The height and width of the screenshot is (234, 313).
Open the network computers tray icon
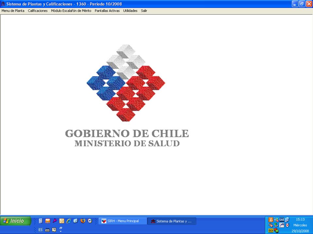pyautogui.click(x=287, y=220)
